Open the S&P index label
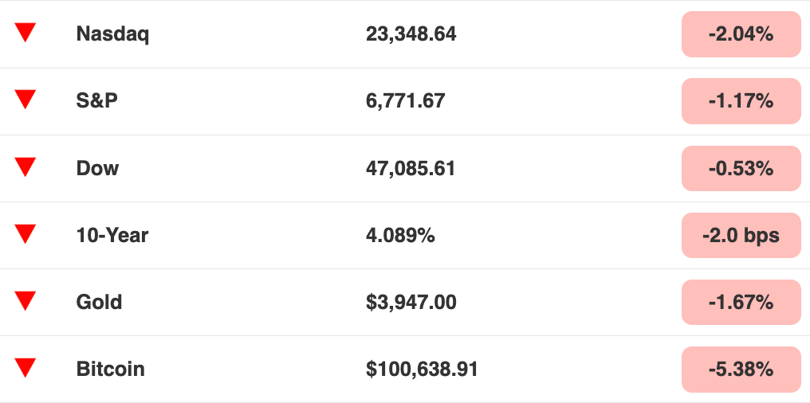 (x=97, y=101)
